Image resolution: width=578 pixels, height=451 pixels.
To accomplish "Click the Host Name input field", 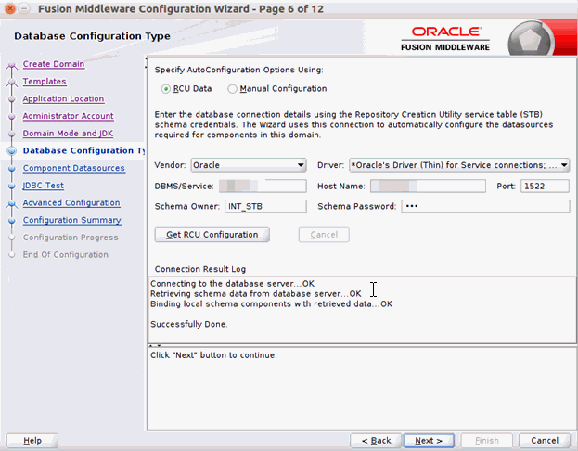I will [428, 186].
